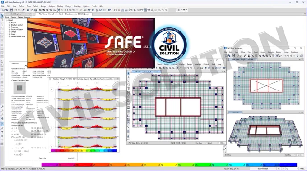Expand the Named Output Items tree node

[x=9, y=36]
